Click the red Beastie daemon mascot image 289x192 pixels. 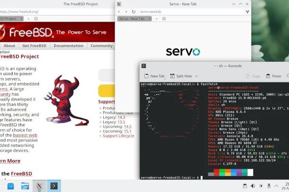tap(66, 100)
